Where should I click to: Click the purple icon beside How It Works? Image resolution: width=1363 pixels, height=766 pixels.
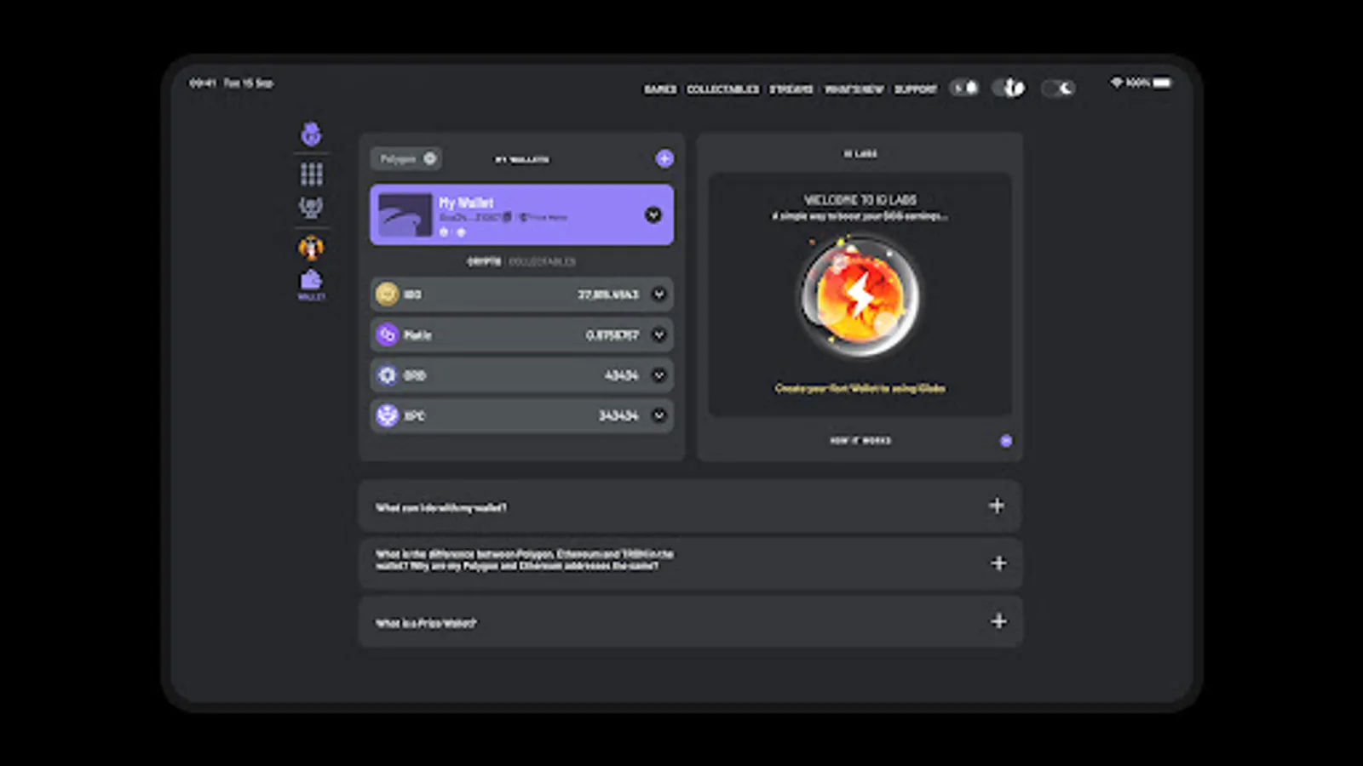pos(1006,440)
